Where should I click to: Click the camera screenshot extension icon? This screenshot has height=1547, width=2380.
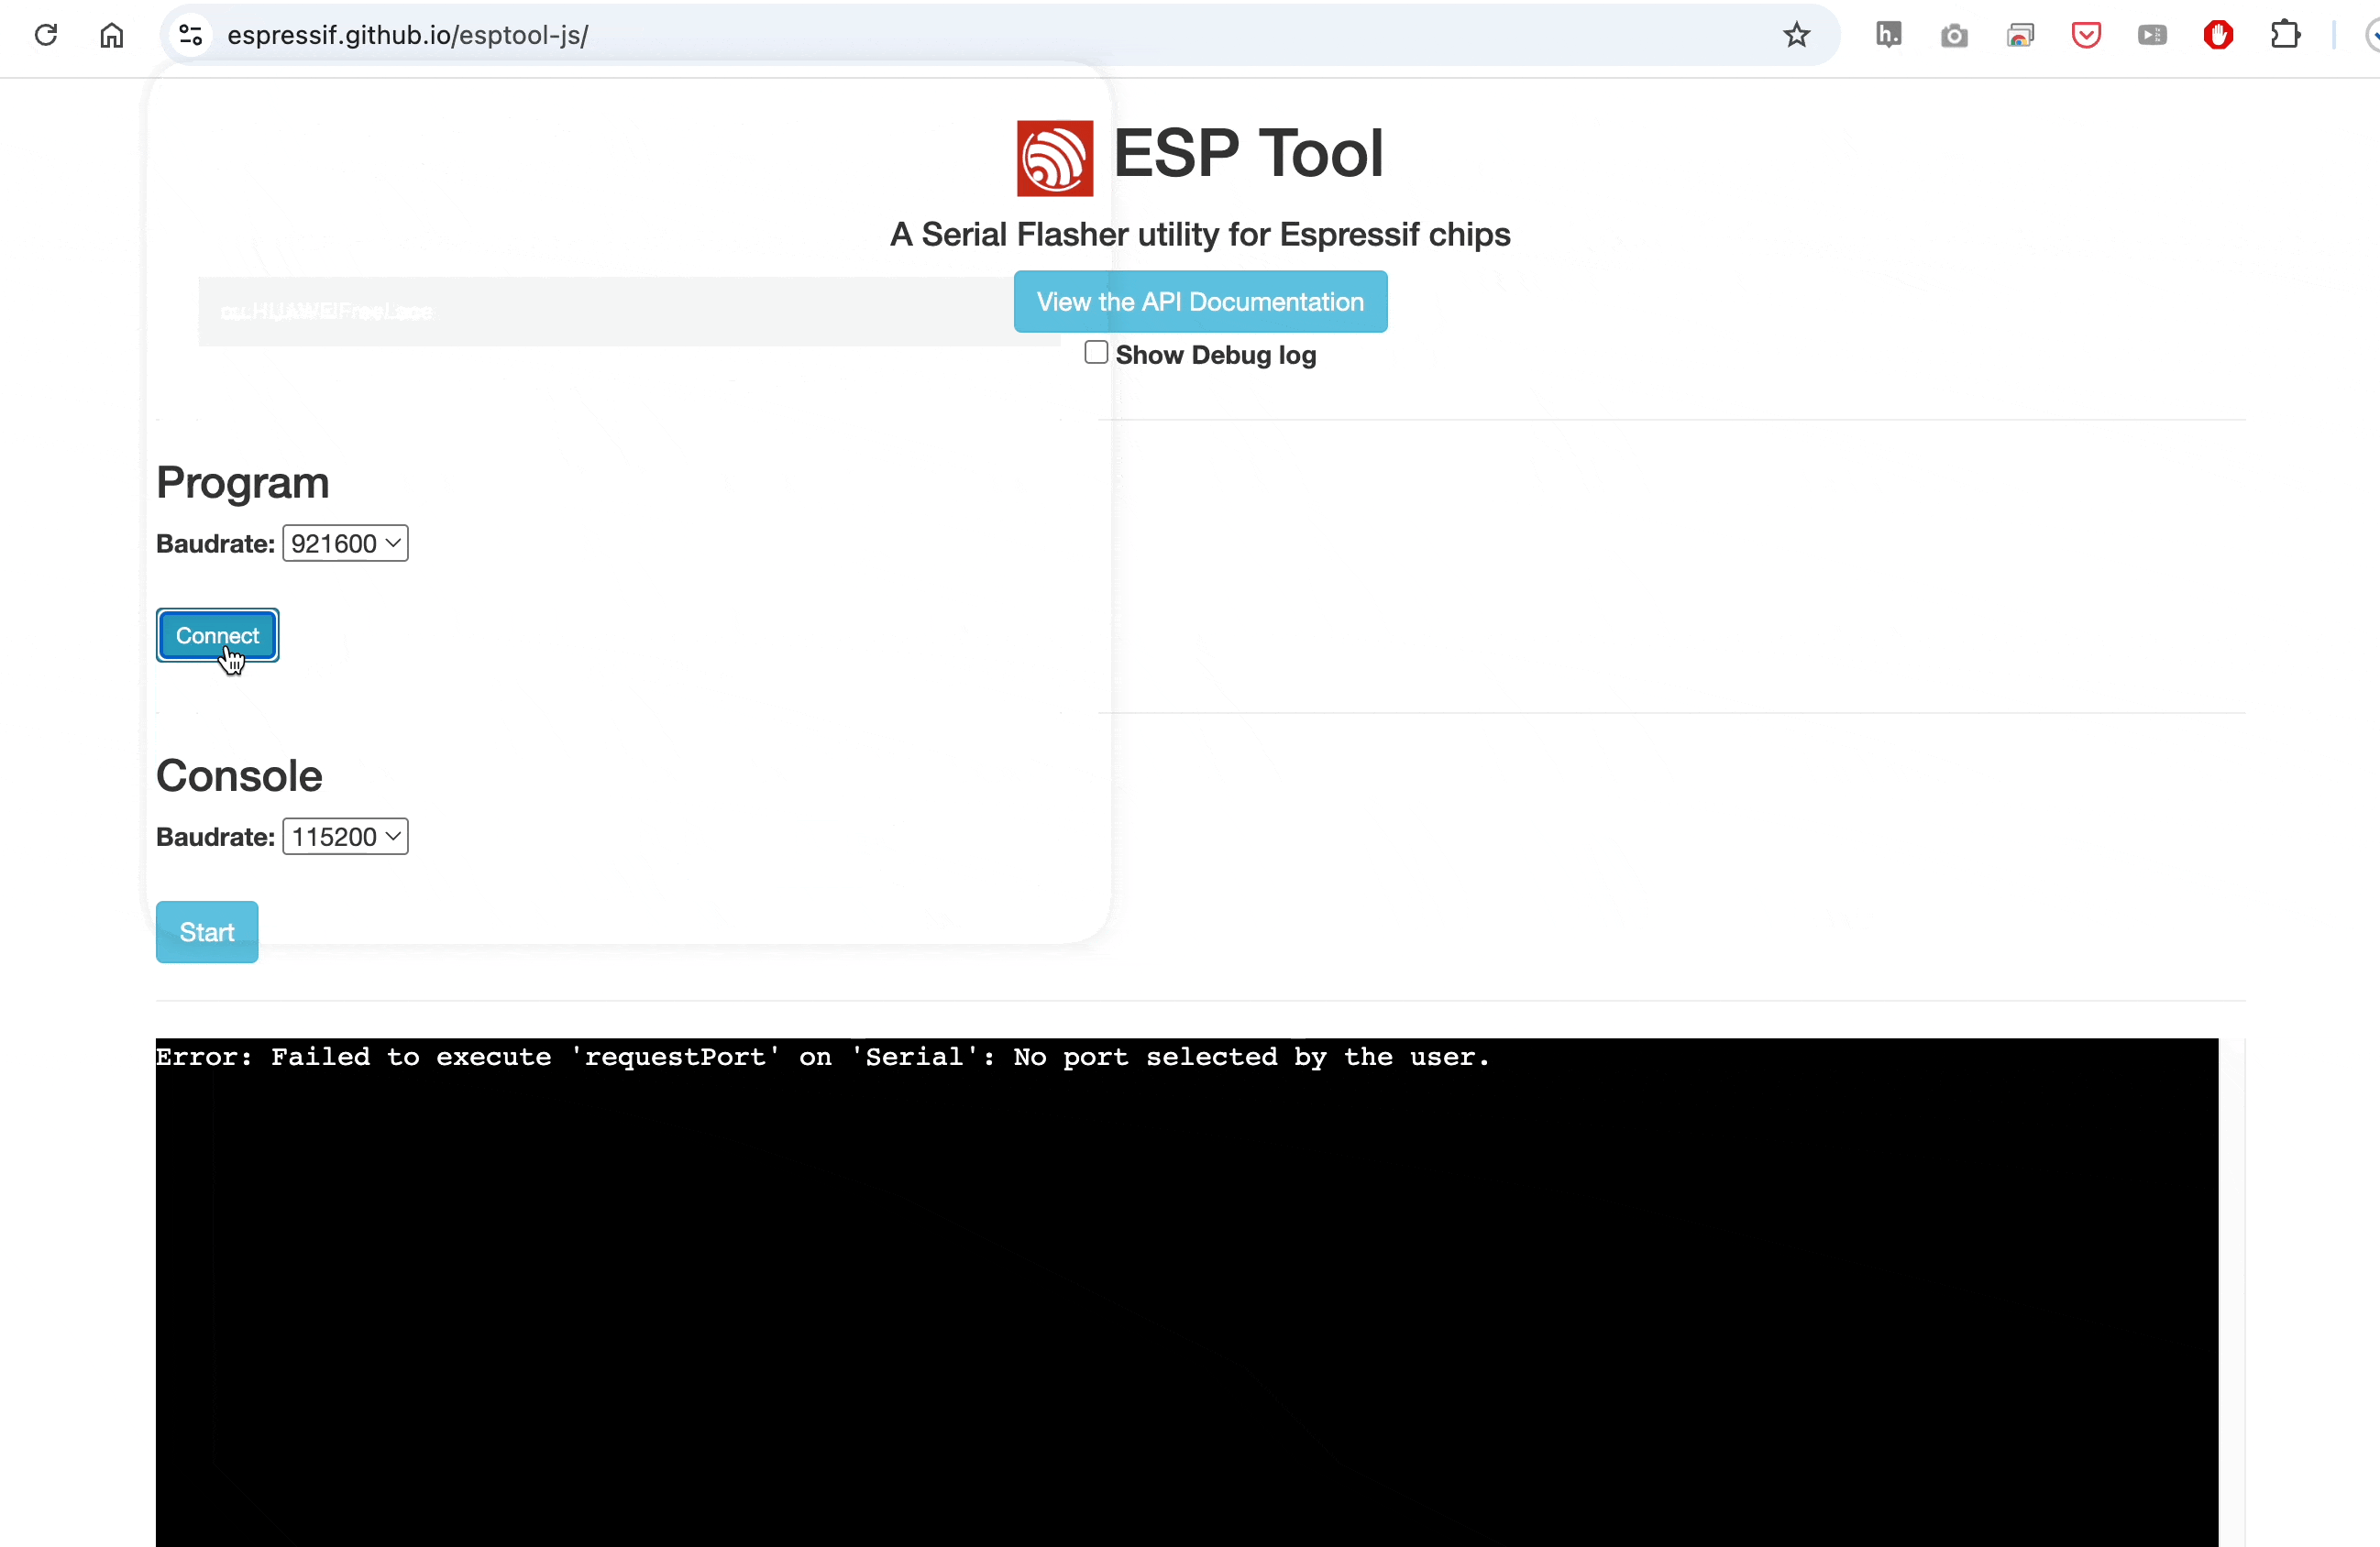coord(1954,36)
